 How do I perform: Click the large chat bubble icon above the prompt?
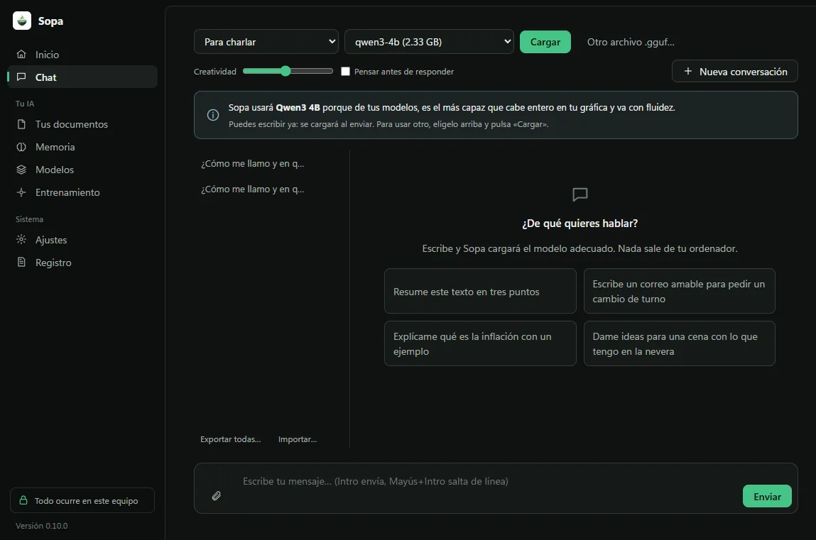click(x=580, y=194)
